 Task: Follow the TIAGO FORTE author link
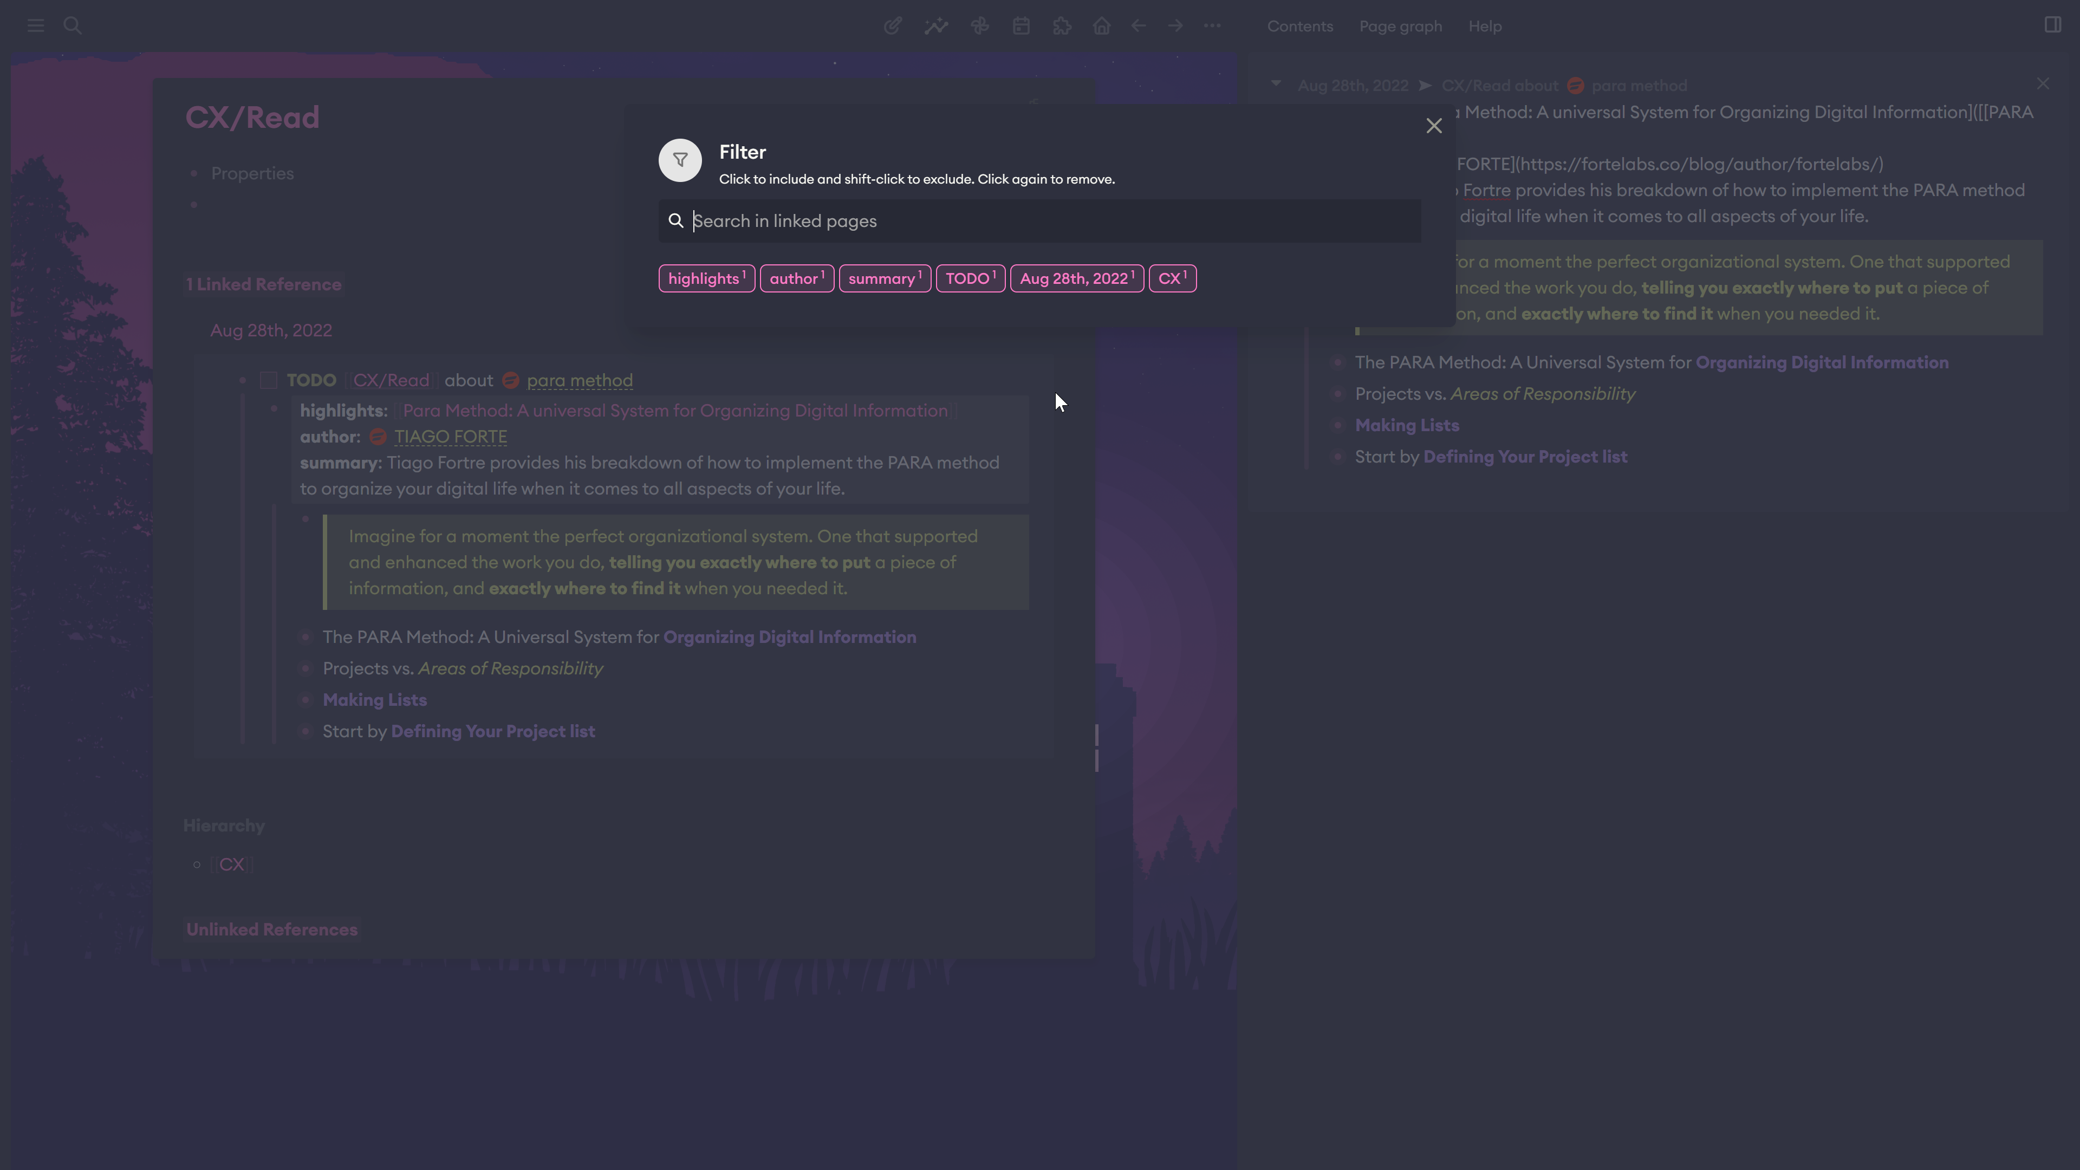(x=450, y=436)
